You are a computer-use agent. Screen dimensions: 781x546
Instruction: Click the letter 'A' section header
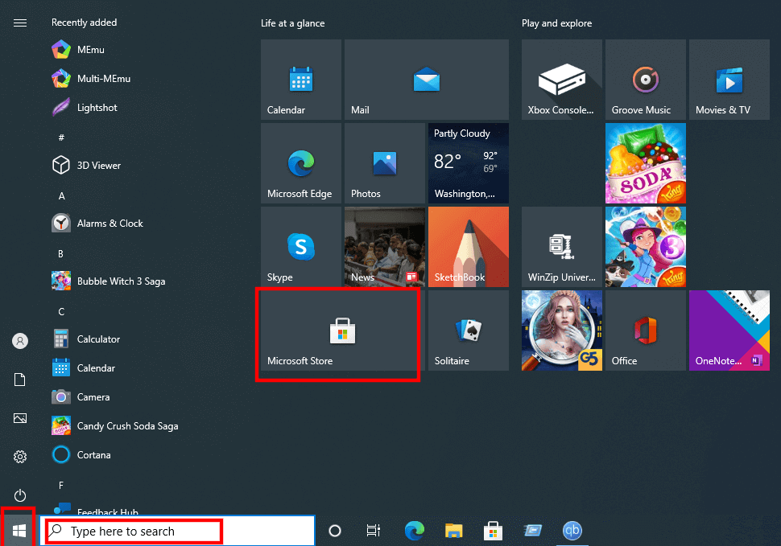pyautogui.click(x=61, y=195)
